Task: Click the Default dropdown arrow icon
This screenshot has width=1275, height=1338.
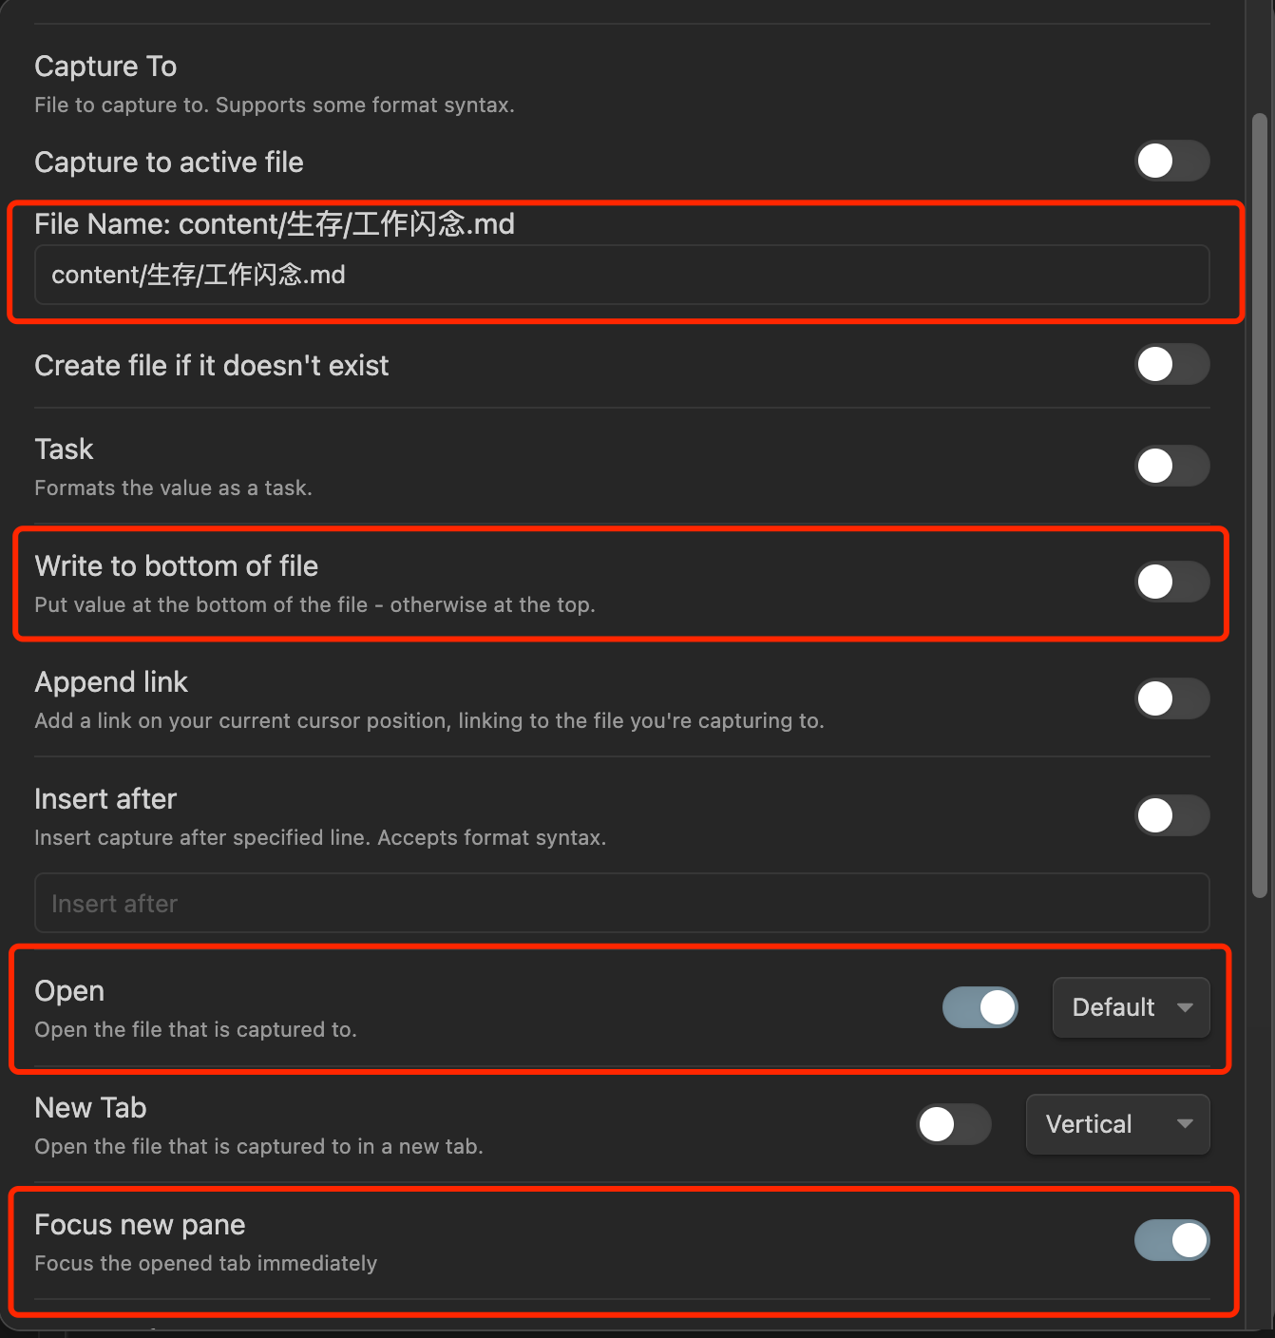Action: pyautogui.click(x=1185, y=1007)
